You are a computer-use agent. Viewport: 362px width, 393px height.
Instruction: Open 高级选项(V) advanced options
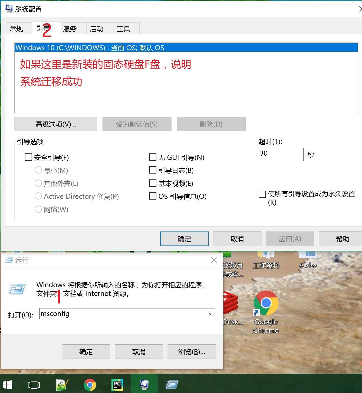coord(56,124)
